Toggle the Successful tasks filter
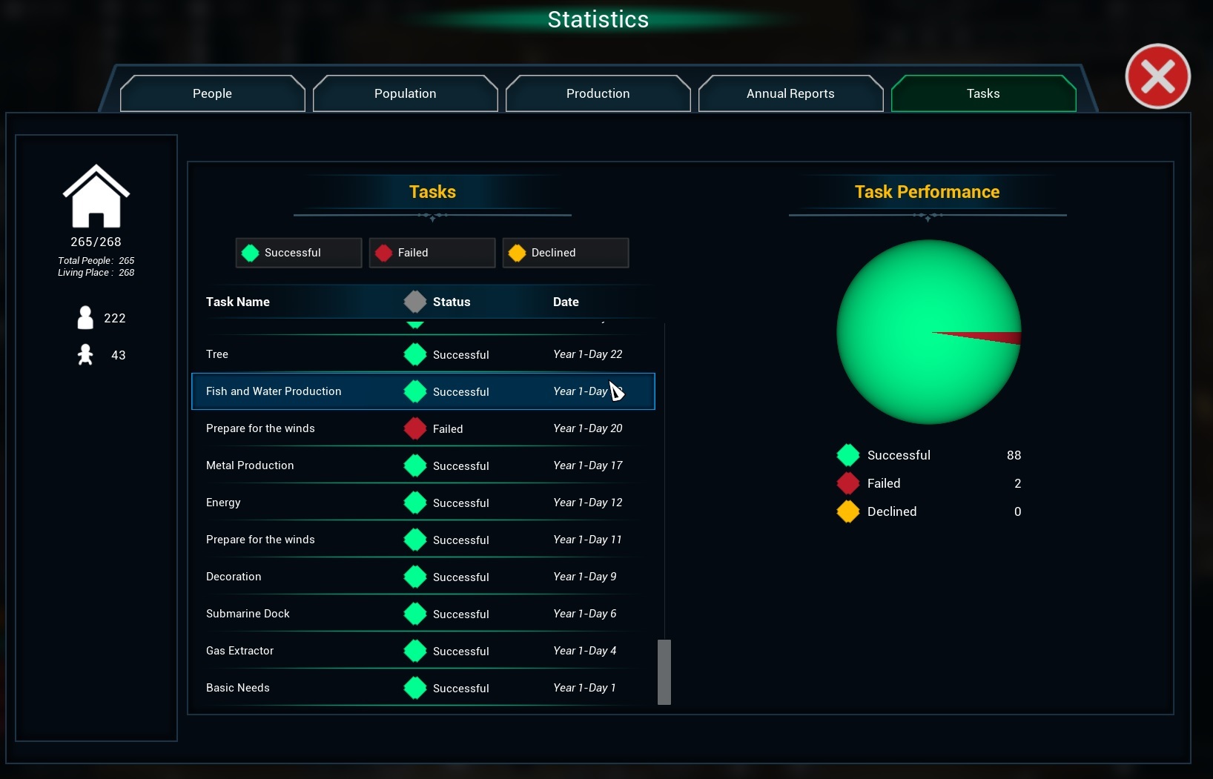The height and width of the screenshot is (779, 1213). 298,253
